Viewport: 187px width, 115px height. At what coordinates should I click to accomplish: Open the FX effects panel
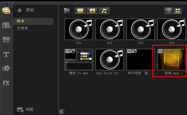(6, 83)
